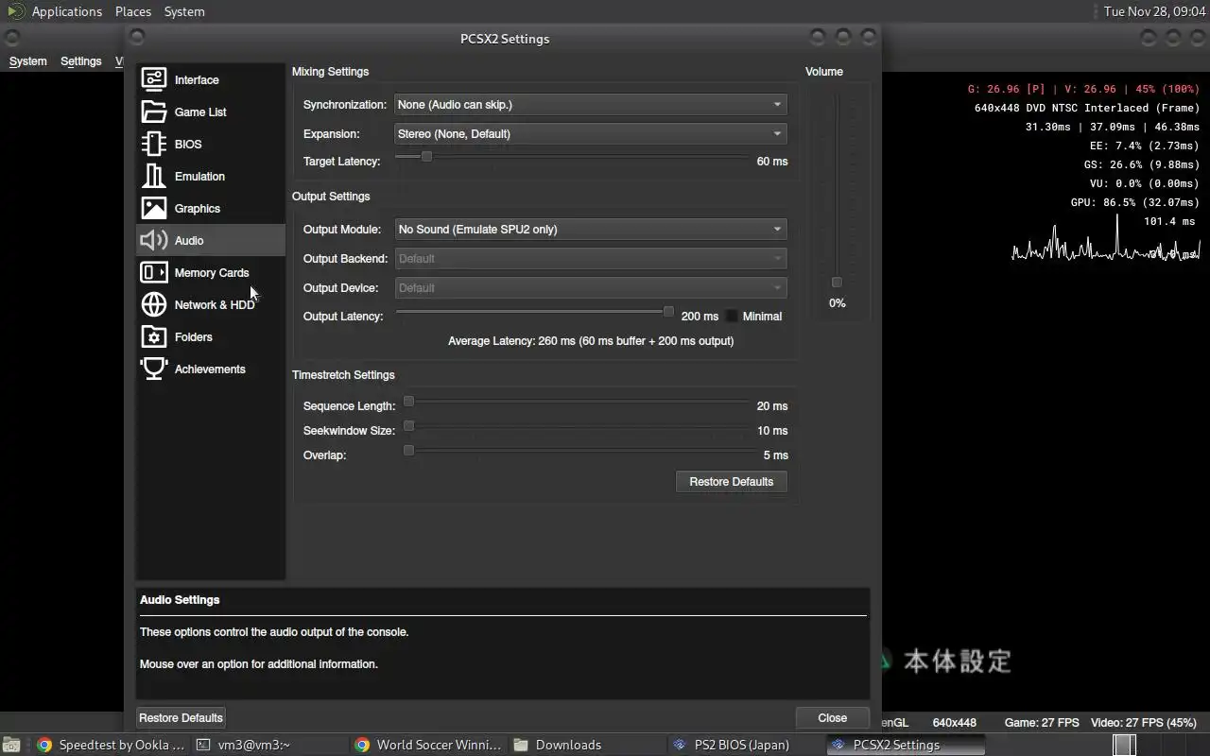
Task: Select the Memory Cards icon
Action: tap(154, 272)
